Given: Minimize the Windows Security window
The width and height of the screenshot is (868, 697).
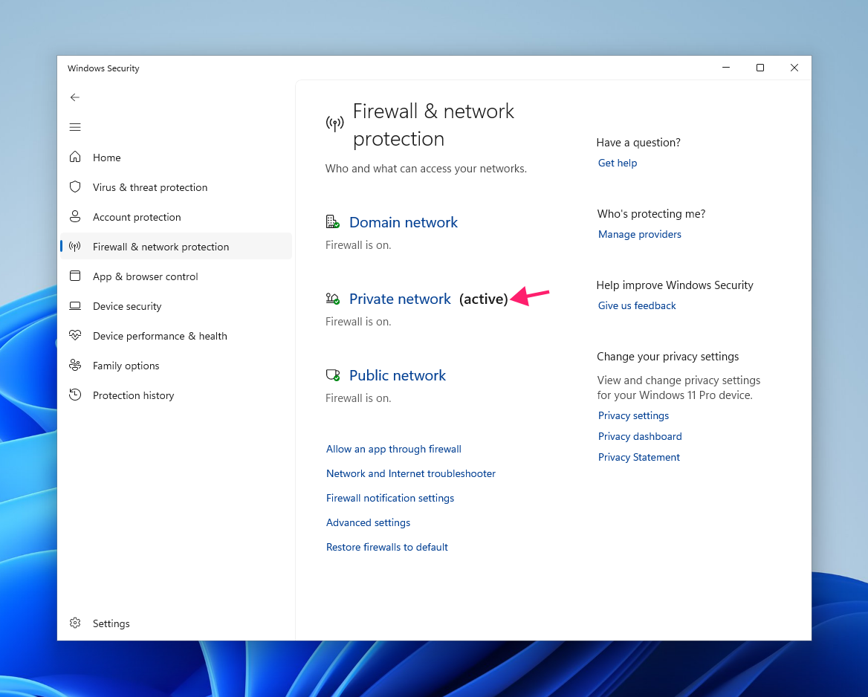Looking at the screenshot, I should pos(726,68).
